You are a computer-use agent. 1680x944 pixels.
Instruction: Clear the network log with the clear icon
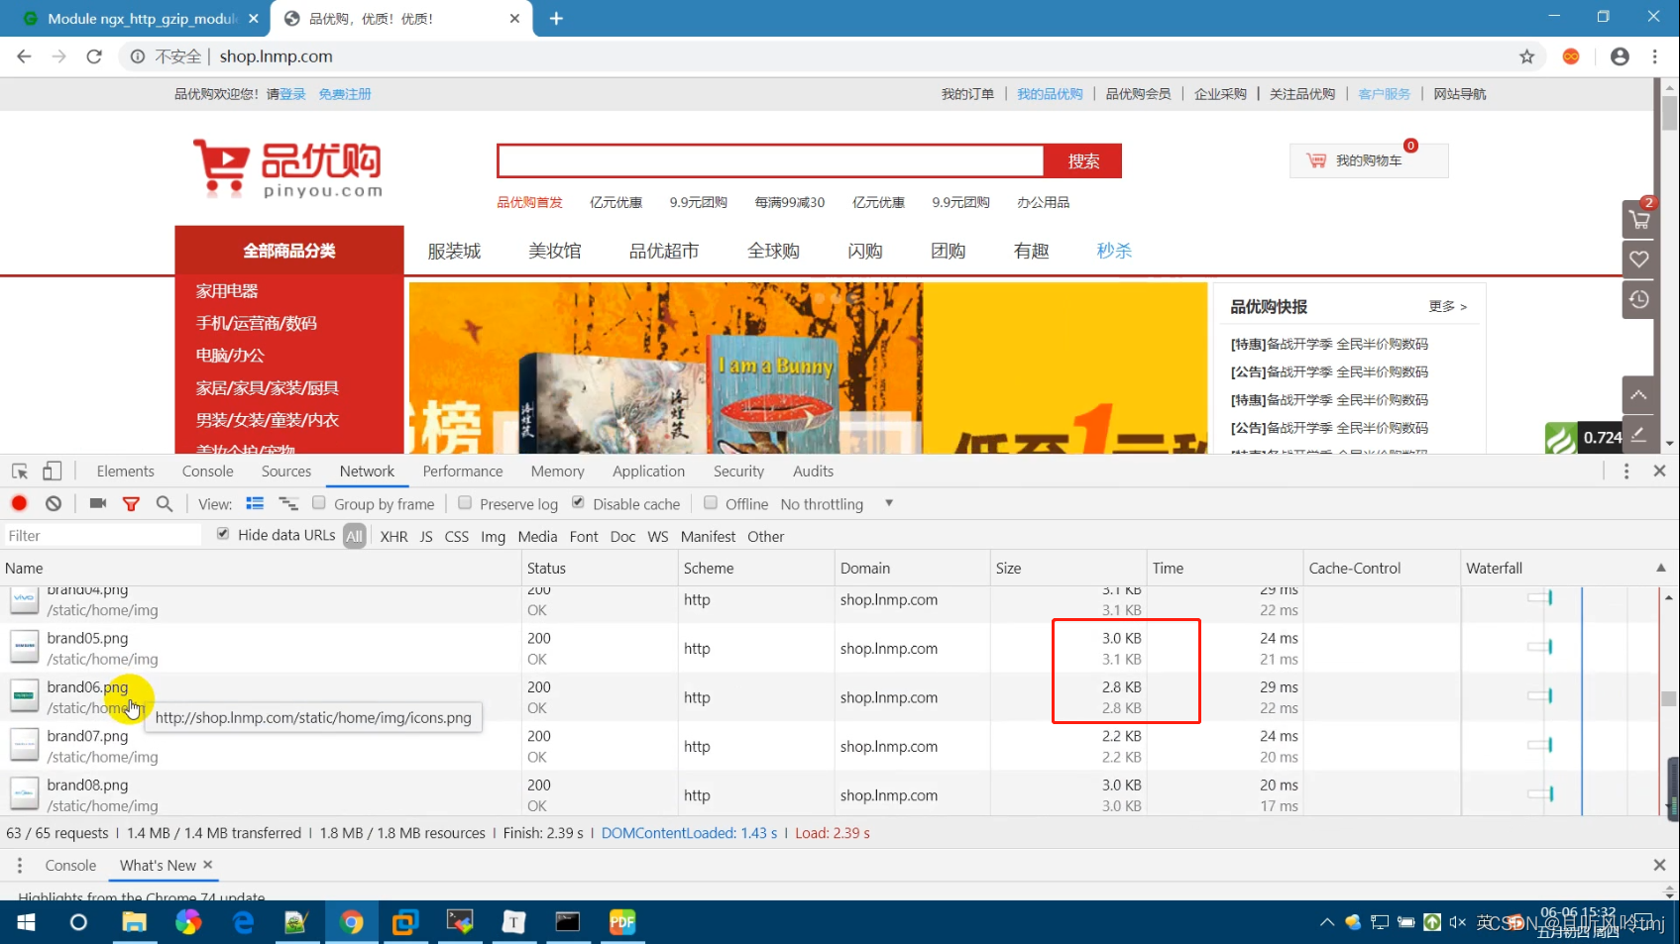(54, 503)
